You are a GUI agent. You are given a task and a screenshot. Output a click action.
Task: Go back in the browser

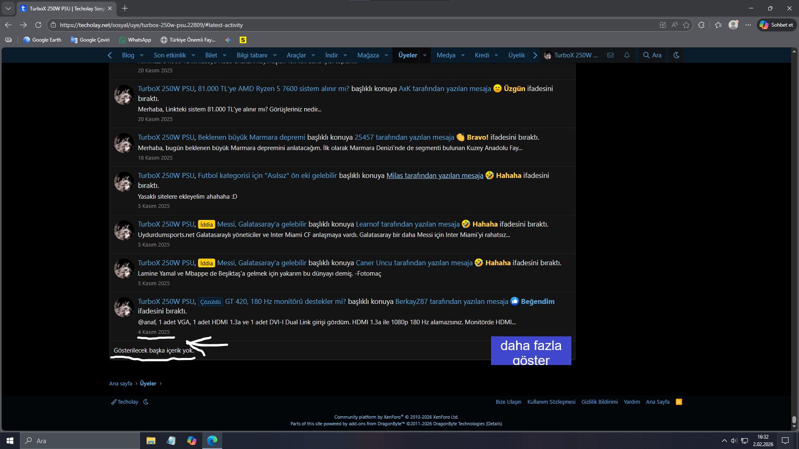point(8,25)
